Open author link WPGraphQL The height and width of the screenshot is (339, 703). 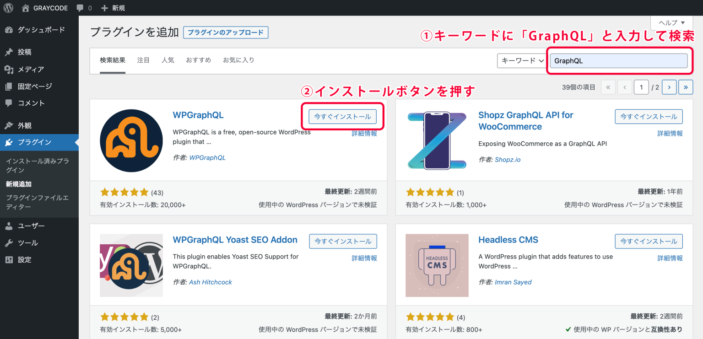pos(207,157)
